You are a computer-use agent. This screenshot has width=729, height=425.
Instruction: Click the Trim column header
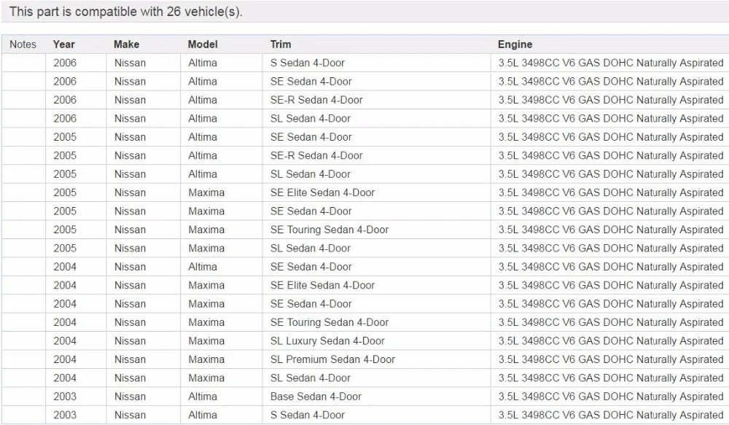pyautogui.click(x=281, y=44)
